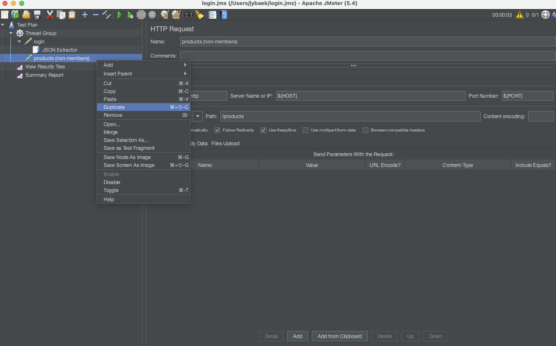Viewport: 556px width, 346px height.
Task: Click the Summary Report listener icon
Action: pyautogui.click(x=20, y=75)
